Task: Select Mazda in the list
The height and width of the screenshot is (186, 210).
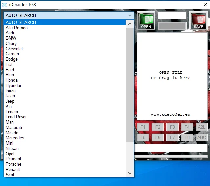Action: pyautogui.click(x=65, y=133)
